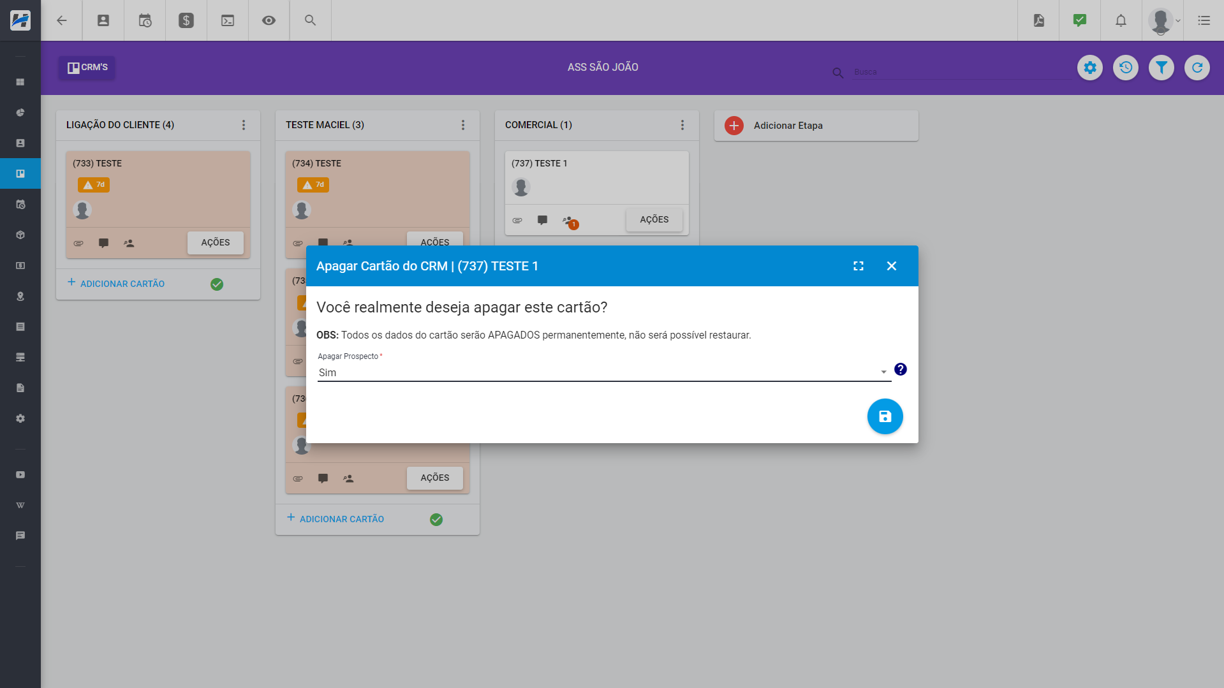
Task: Close the Apagar Cartão dialog
Action: pos(892,266)
